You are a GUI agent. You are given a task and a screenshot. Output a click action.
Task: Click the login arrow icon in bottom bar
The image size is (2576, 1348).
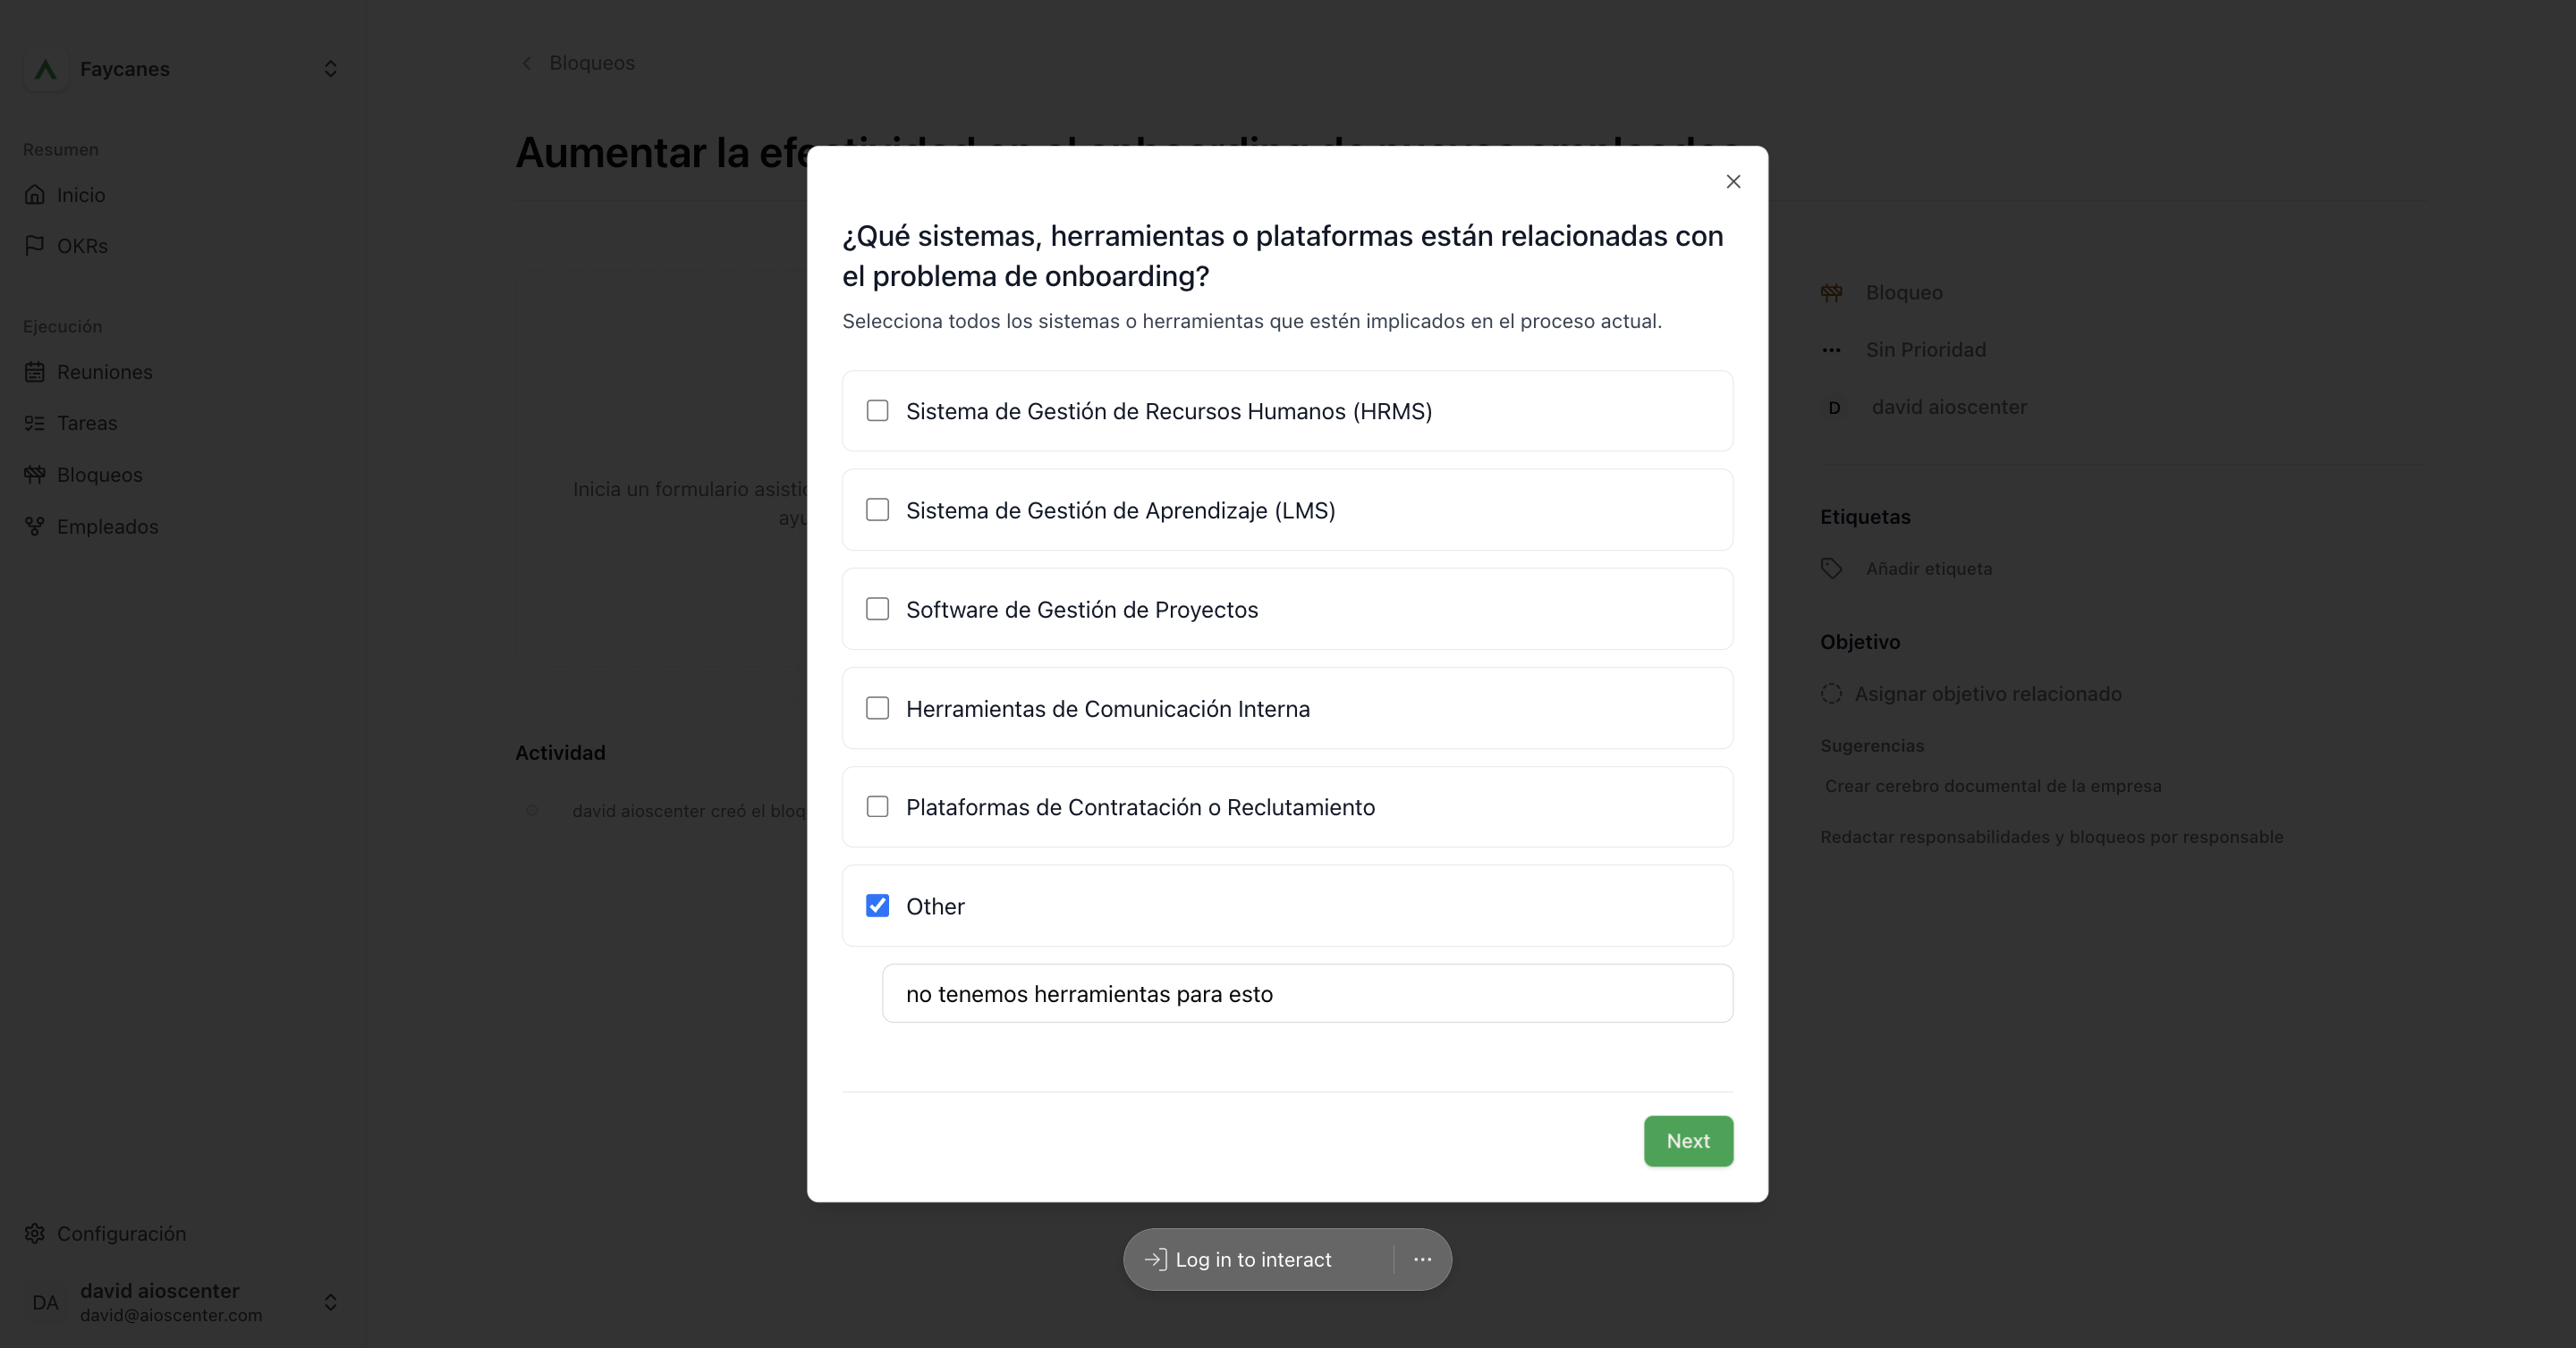(x=1155, y=1260)
